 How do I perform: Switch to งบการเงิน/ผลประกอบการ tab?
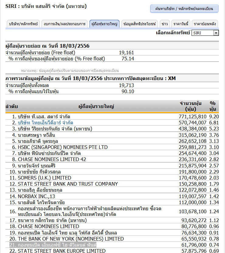[64, 24]
